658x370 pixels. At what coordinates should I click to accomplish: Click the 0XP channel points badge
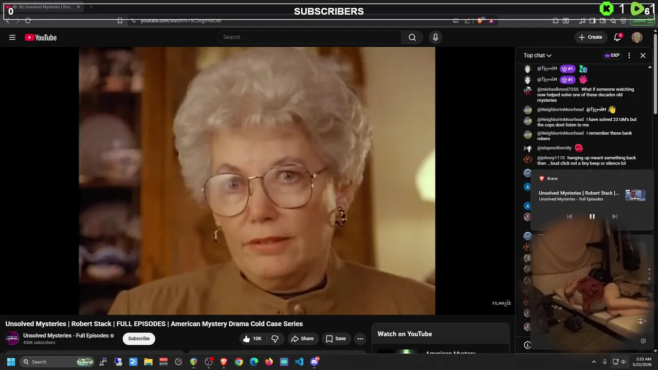click(x=612, y=55)
